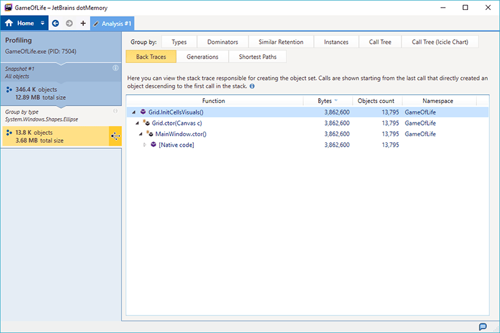
Task: Group by Dominators
Action: [222, 42]
